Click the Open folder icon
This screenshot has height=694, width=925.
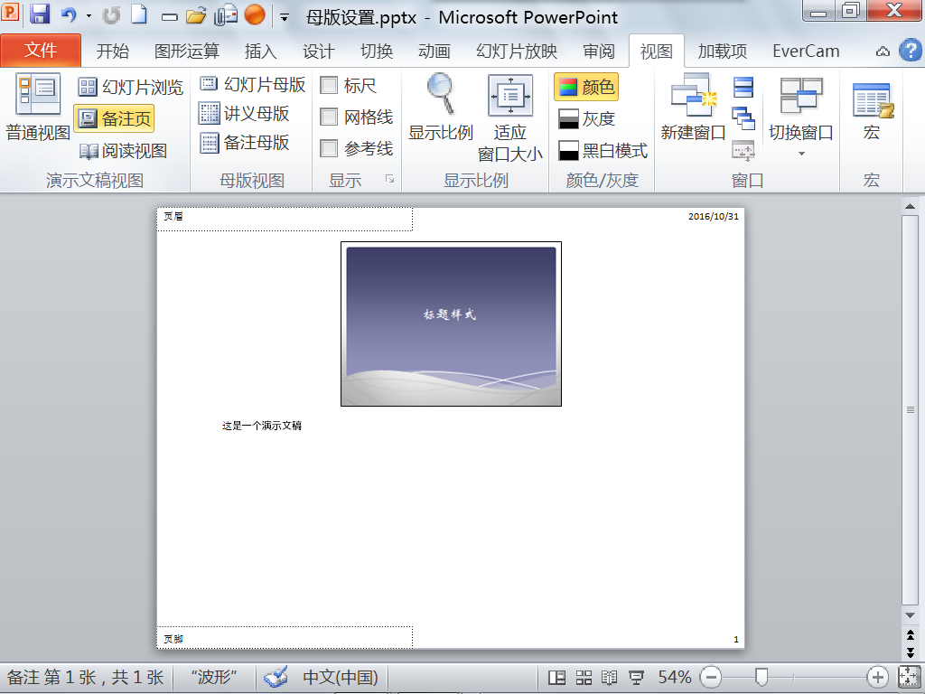click(196, 15)
